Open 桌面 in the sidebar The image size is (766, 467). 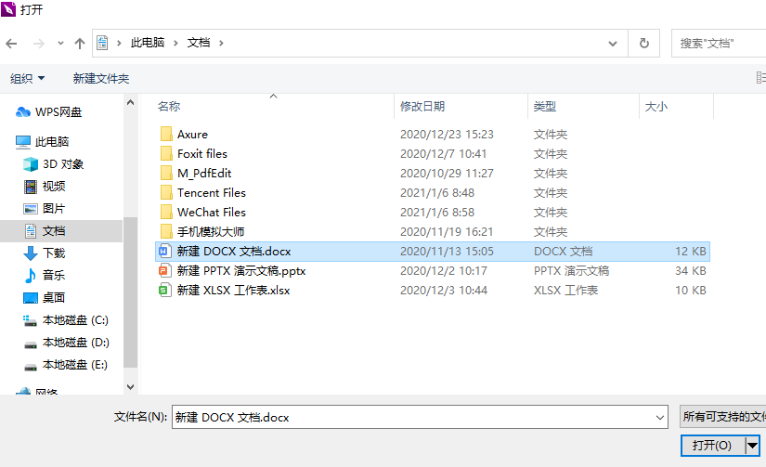point(45,297)
